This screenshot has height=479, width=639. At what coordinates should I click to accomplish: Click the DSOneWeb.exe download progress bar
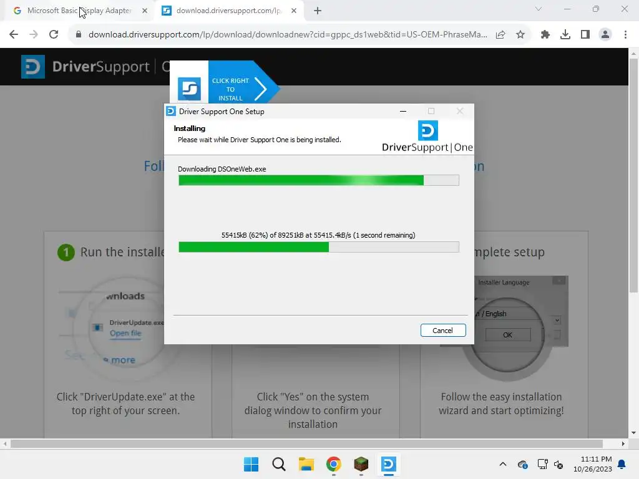pyautogui.click(x=319, y=180)
